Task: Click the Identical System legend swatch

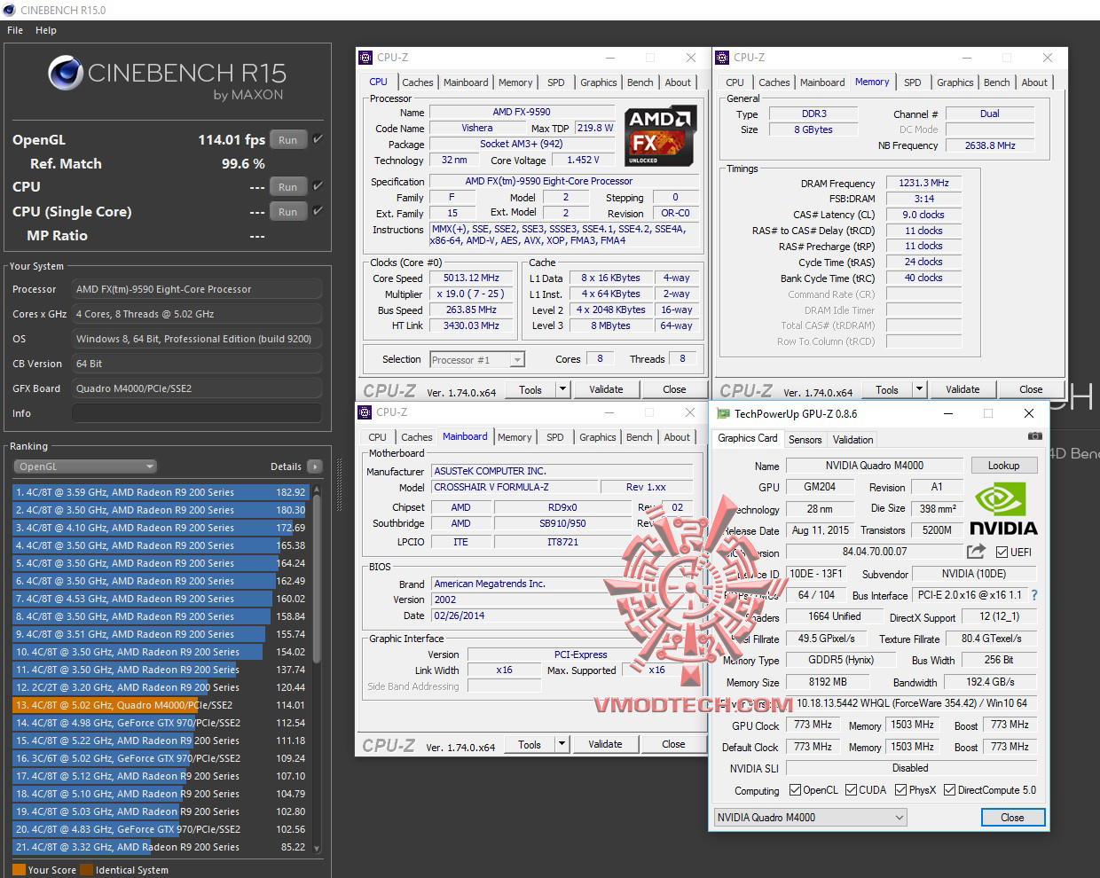Action: (x=86, y=870)
